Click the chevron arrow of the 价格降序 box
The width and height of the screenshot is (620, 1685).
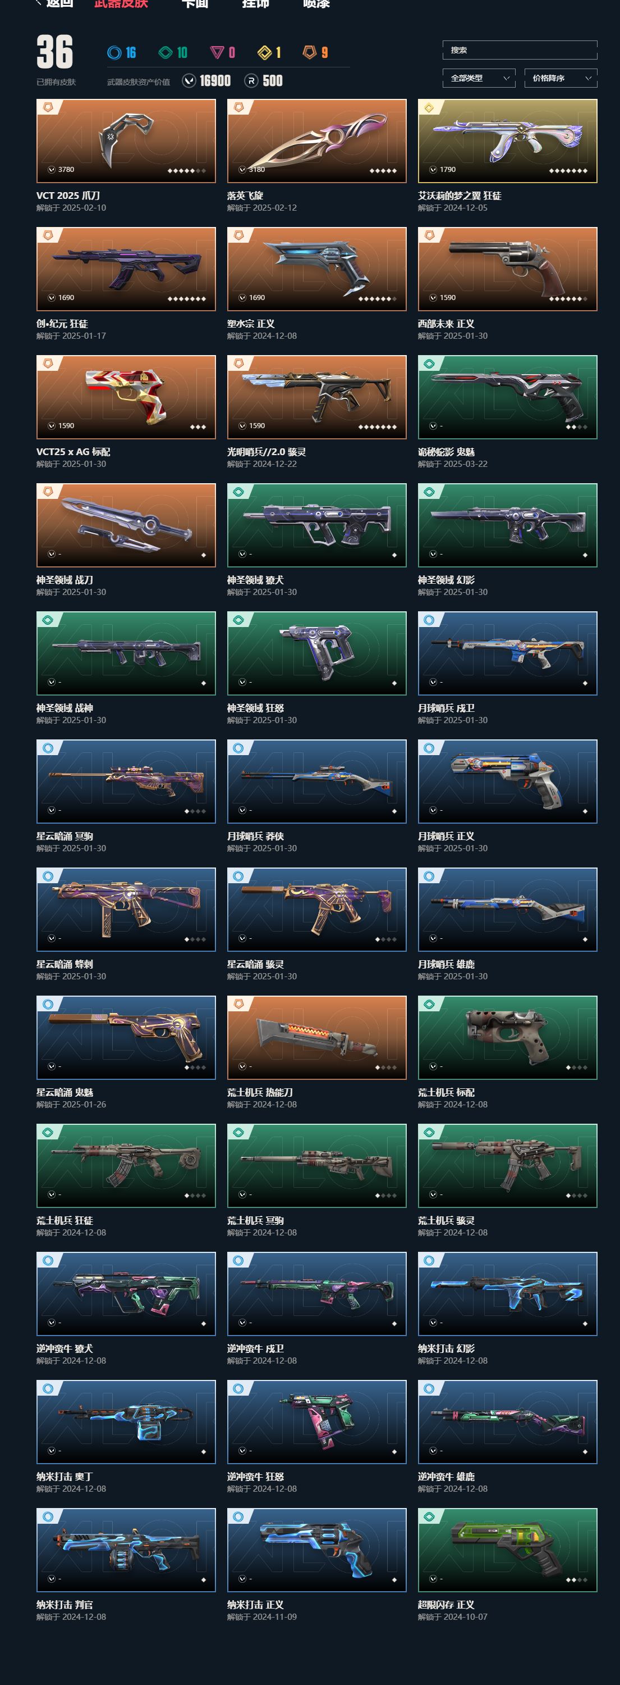588,79
